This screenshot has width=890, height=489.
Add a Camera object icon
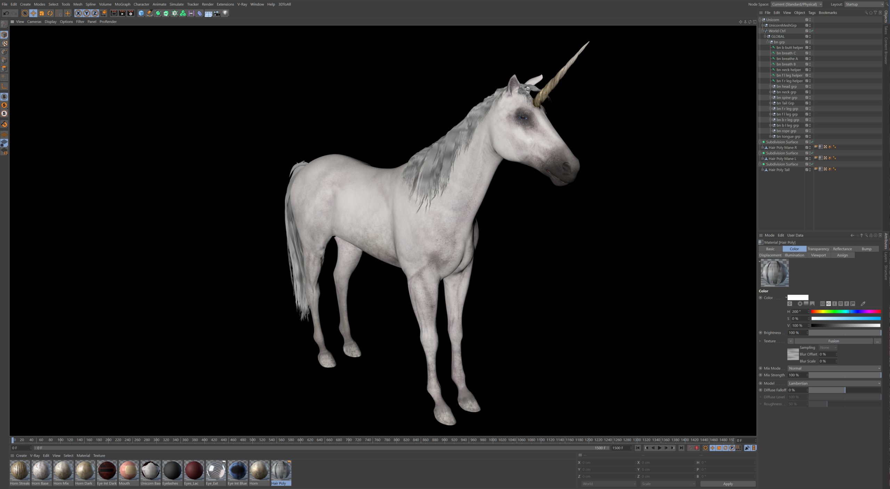click(217, 13)
